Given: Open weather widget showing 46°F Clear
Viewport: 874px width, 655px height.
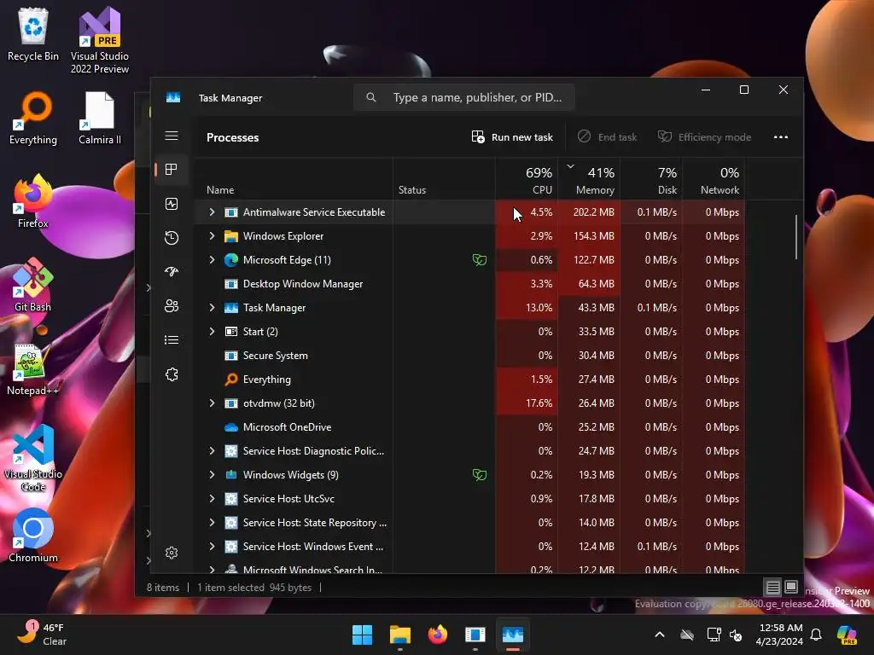Looking at the screenshot, I should coord(42,635).
